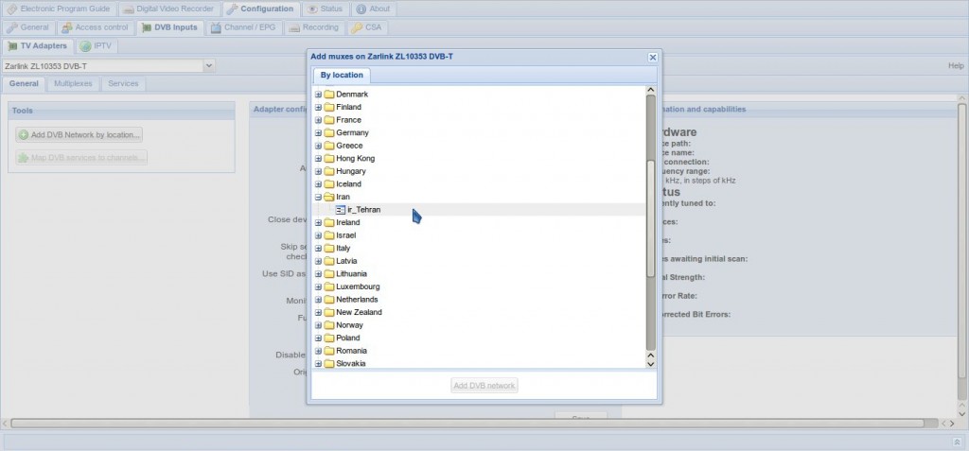Viewport: 969px width, 451px height.
Task: Click the ir_Tehran file icon
Action: tap(341, 210)
